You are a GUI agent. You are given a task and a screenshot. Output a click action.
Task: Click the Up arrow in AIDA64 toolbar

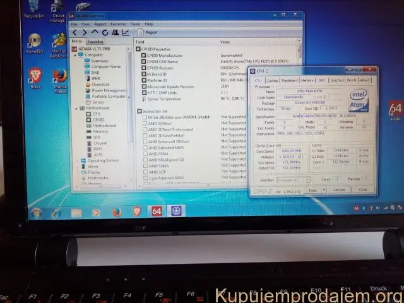coord(95,32)
